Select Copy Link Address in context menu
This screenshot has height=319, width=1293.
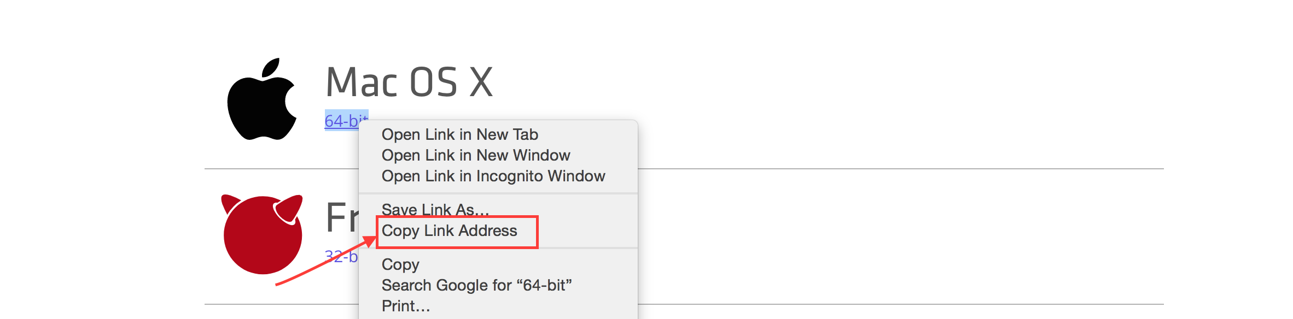tap(450, 231)
